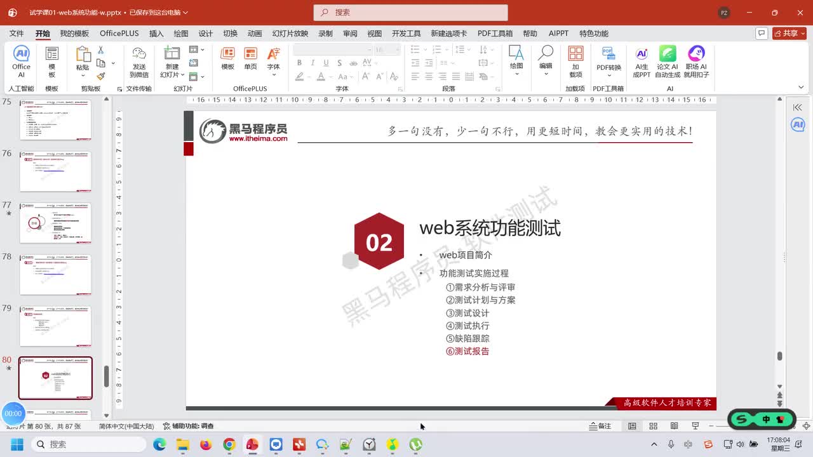The height and width of the screenshot is (457, 813).
Task: Open the 模板 template gallery next to Office AI
Action: [x=51, y=62]
